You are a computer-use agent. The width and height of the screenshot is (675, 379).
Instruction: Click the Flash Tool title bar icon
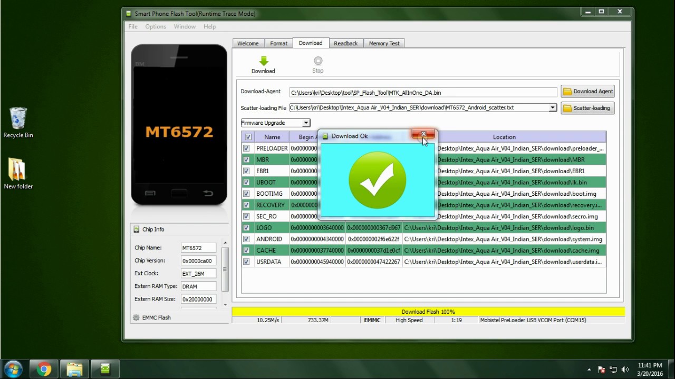129,13
